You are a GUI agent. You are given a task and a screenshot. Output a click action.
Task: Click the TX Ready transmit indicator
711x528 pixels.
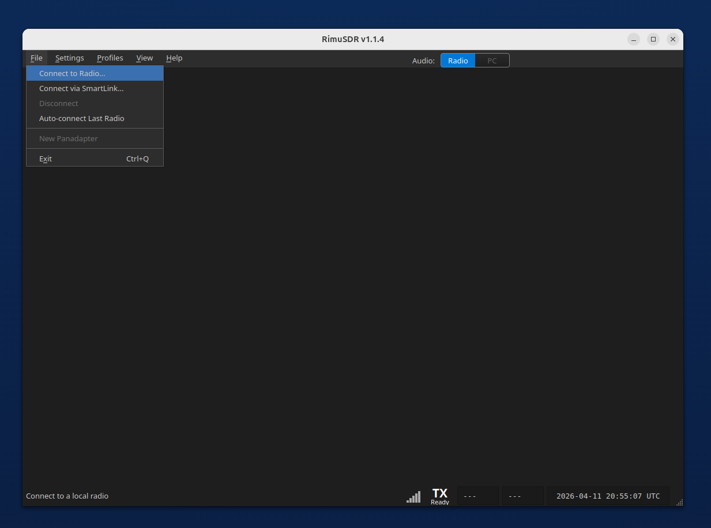[439, 496]
